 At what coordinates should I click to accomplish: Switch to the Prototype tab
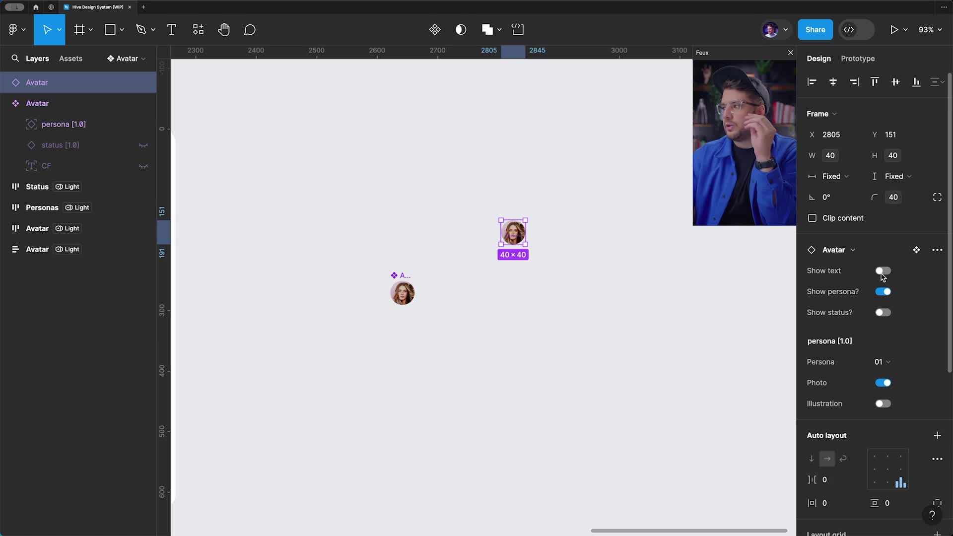pos(858,59)
